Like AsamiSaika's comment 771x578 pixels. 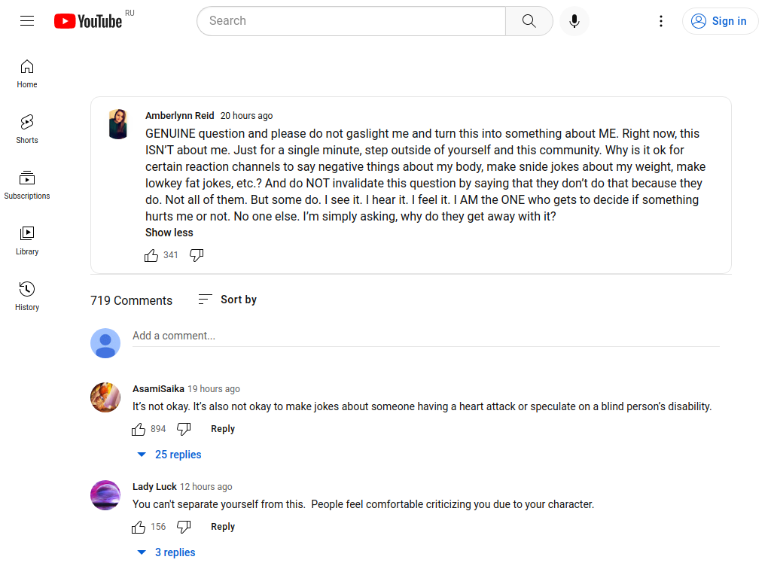tap(139, 429)
